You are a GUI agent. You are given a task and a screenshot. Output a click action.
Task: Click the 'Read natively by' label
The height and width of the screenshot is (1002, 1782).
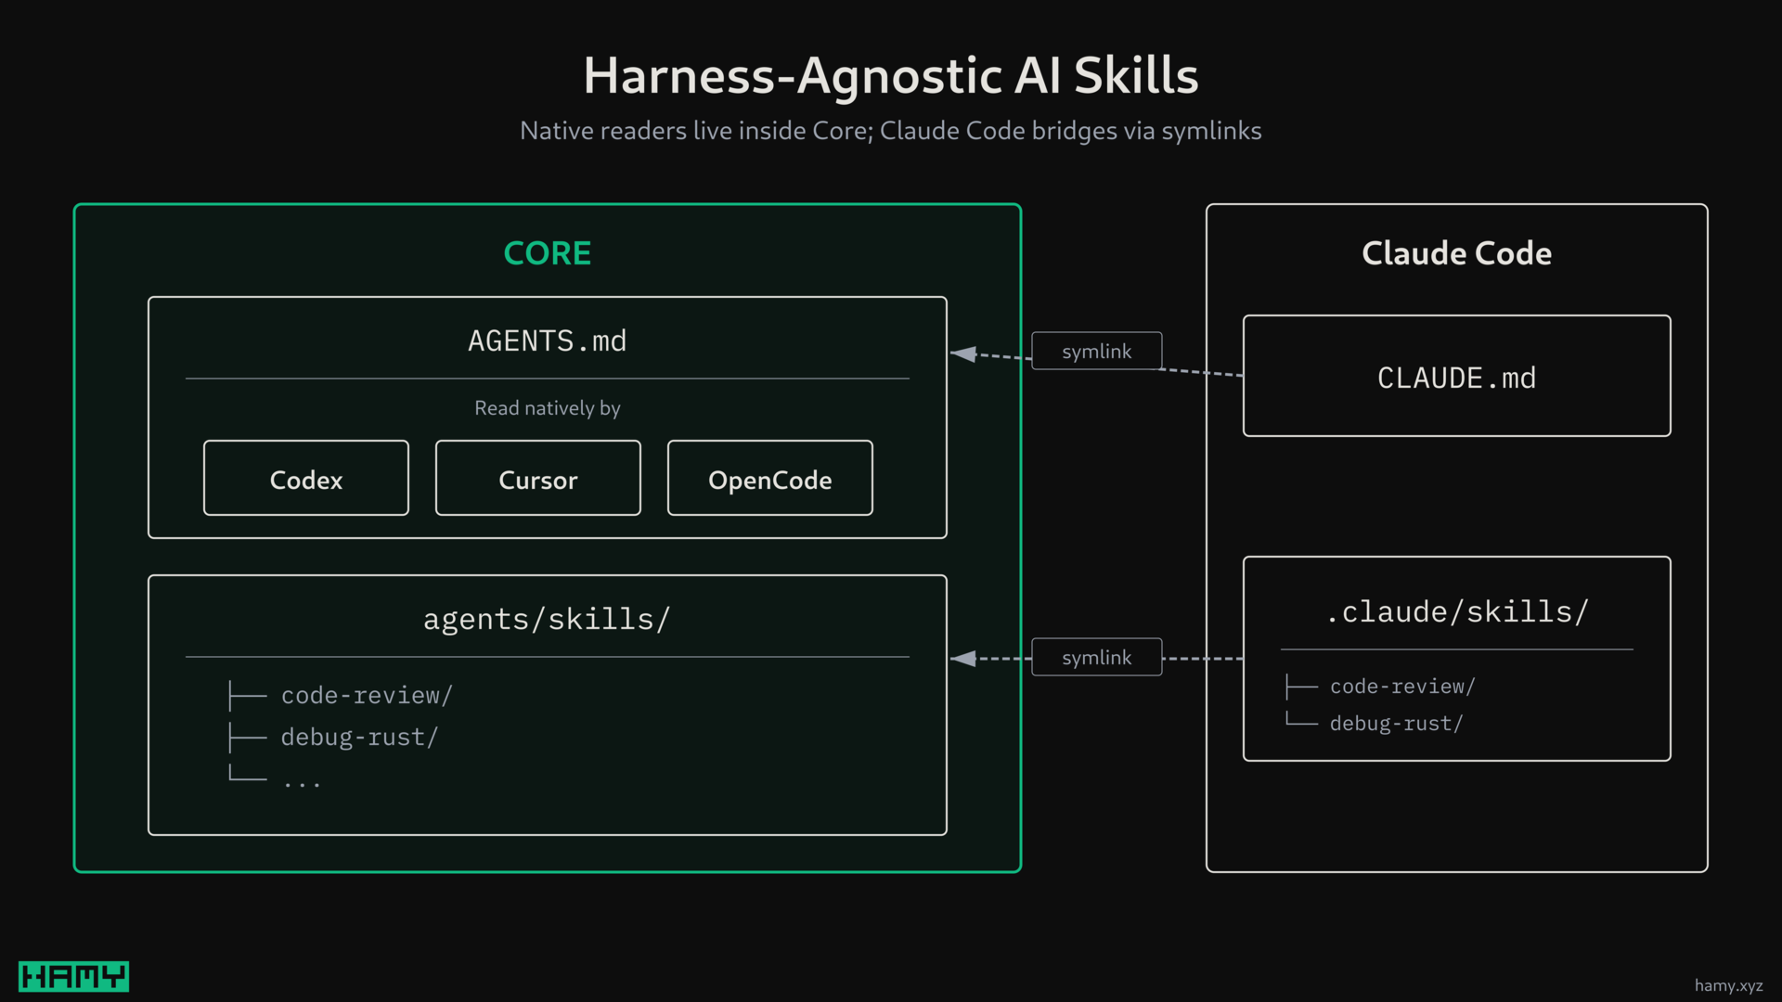[x=548, y=408]
